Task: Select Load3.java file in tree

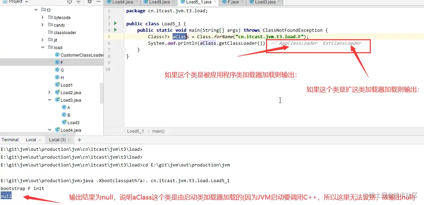Action: [71, 100]
